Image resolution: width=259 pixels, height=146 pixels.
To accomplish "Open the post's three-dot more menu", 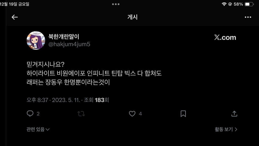I will 248,17.
